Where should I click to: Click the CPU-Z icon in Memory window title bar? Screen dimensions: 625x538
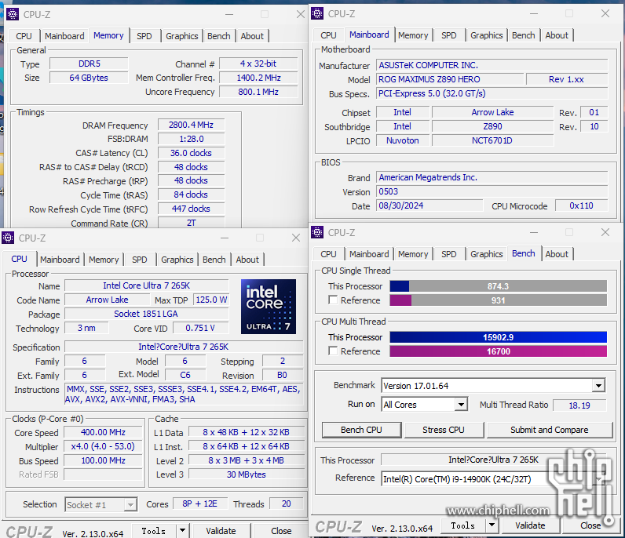13,14
